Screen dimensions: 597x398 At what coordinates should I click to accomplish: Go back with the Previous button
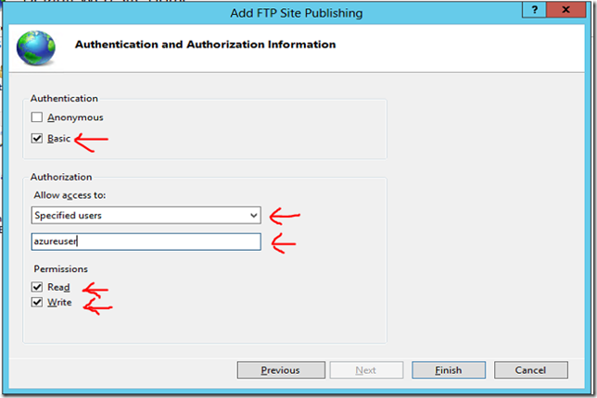[x=281, y=370]
